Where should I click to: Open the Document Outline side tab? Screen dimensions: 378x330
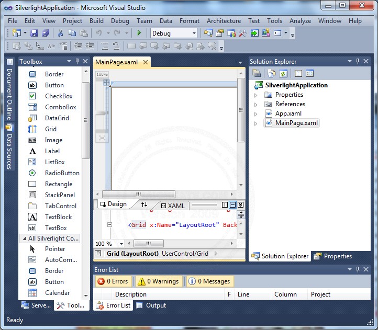9,90
